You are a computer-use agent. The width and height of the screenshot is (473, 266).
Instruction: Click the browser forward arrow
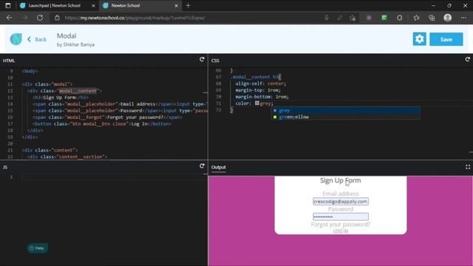[x=24, y=18]
